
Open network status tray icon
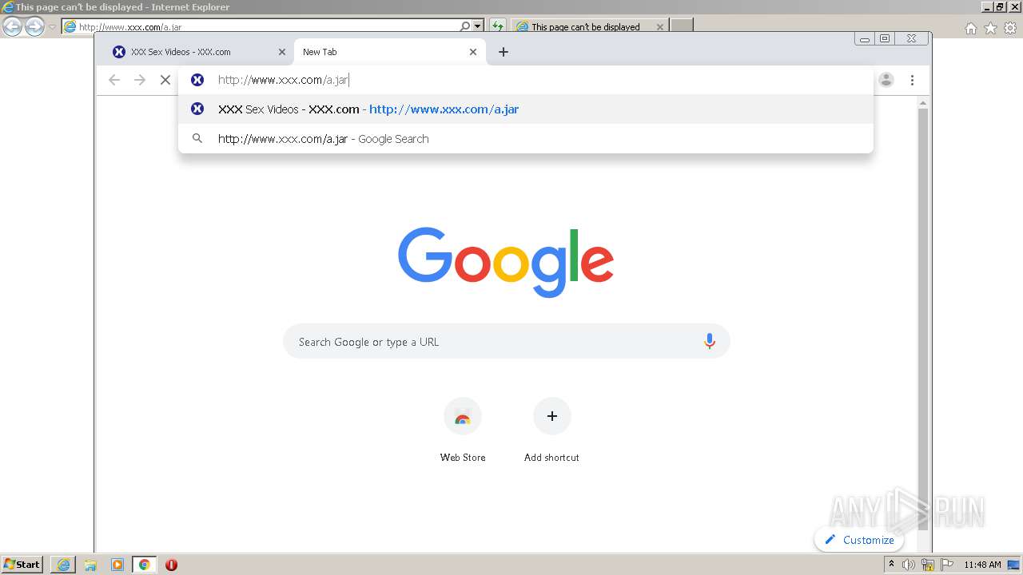(928, 565)
